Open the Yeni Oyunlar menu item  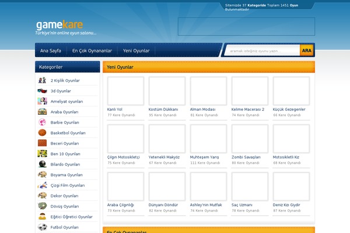click(136, 51)
